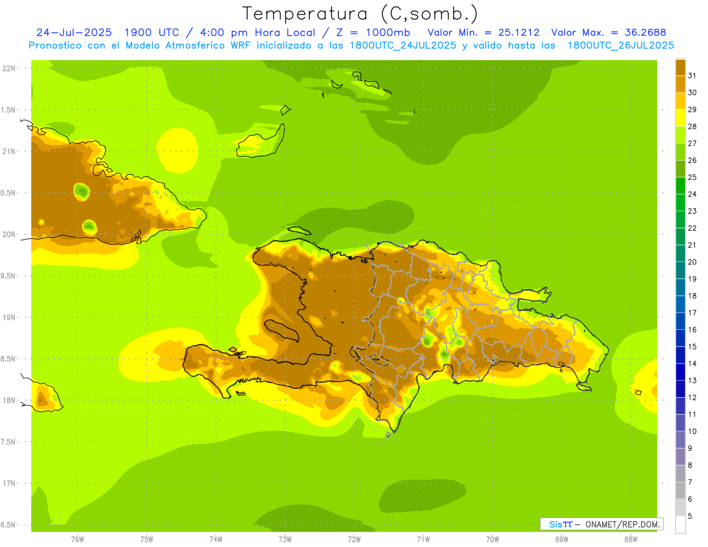Pick the dark brown legend swatch above 31
The width and height of the screenshot is (708, 547).
tap(680, 67)
